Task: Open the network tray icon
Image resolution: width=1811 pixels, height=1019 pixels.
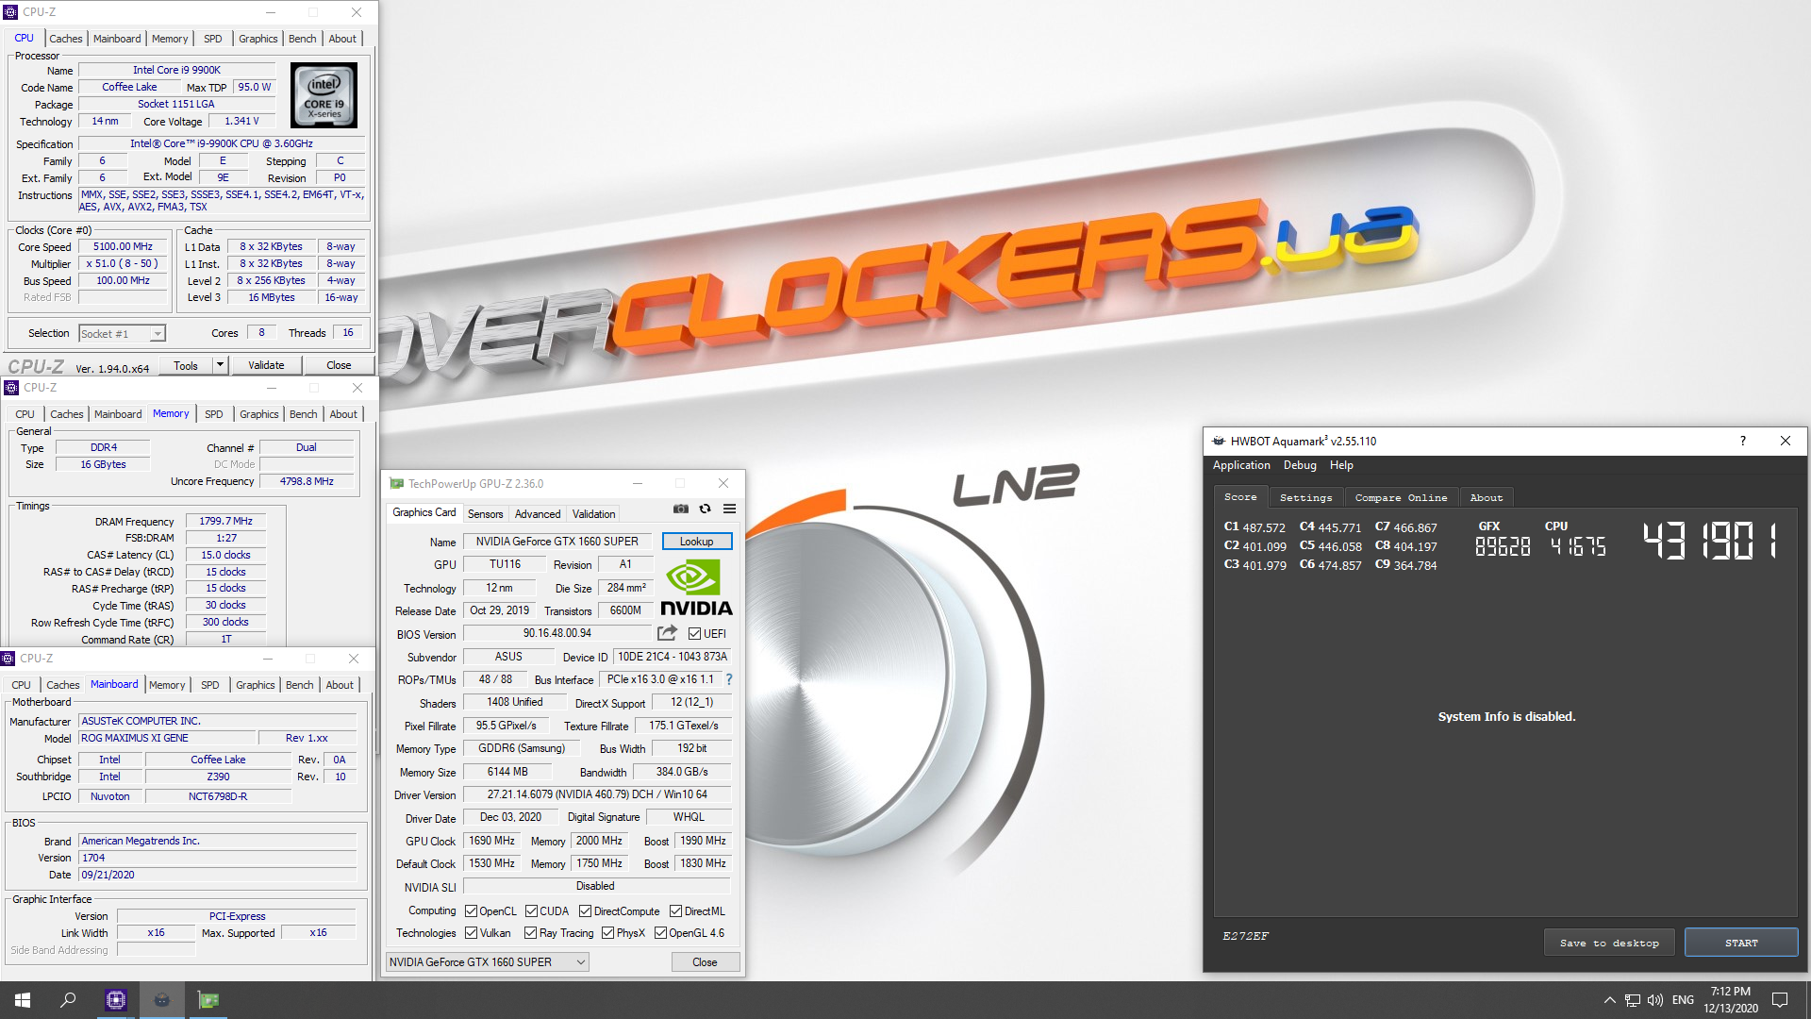Action: click(1632, 1000)
